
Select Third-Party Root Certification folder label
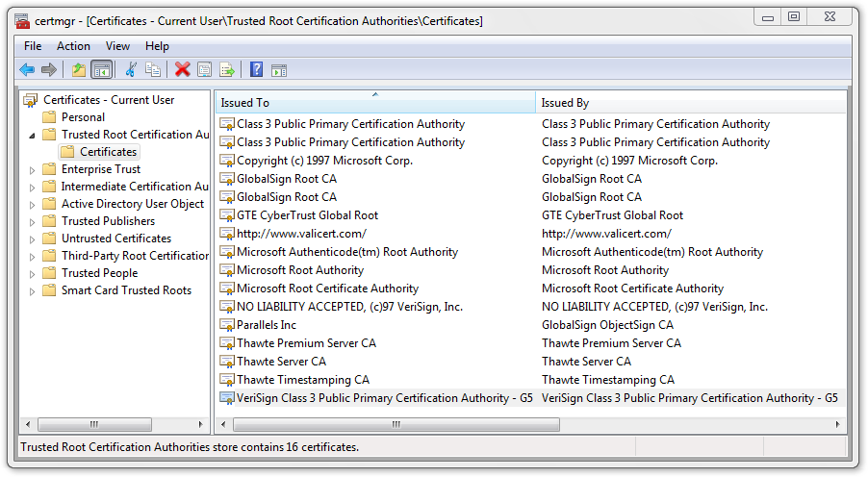point(135,256)
